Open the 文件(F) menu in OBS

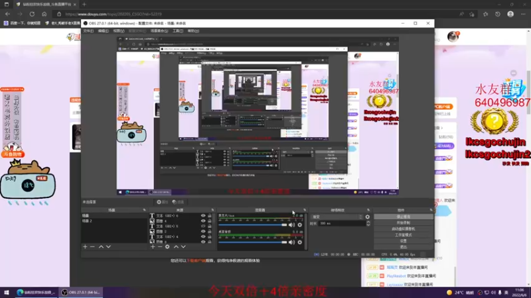pyautogui.click(x=88, y=30)
